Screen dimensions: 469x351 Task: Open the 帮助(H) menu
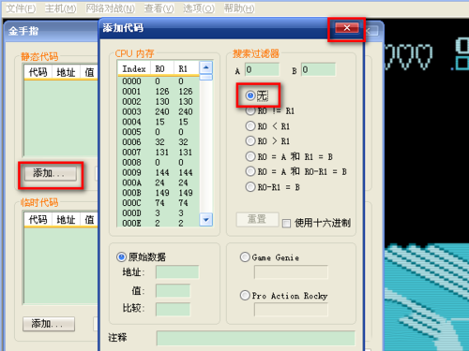[x=239, y=8]
